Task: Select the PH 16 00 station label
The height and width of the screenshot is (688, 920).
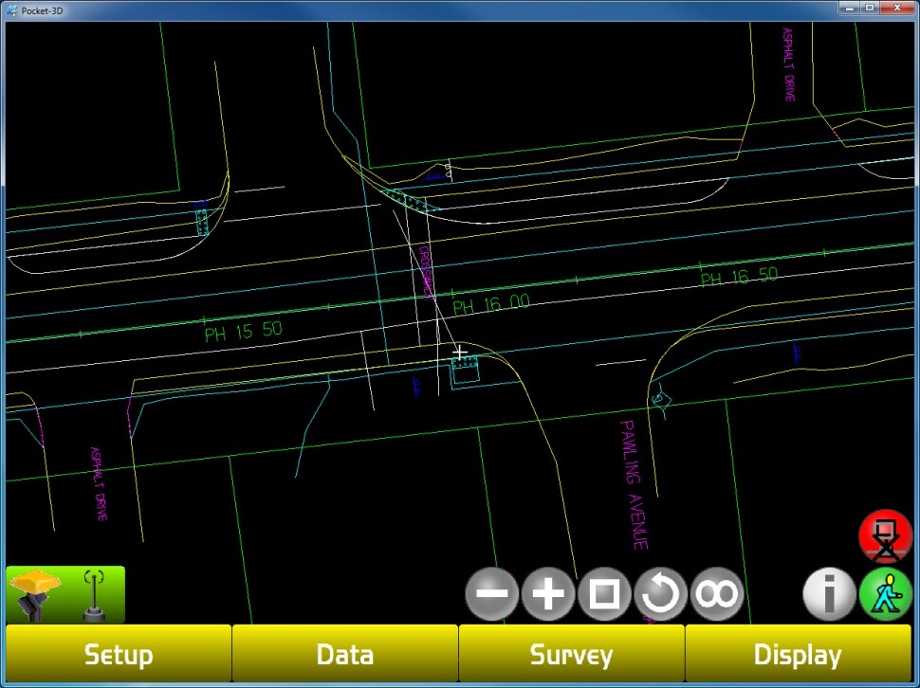Action: point(490,304)
